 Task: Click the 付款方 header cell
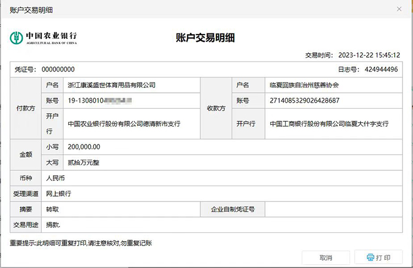25,108
